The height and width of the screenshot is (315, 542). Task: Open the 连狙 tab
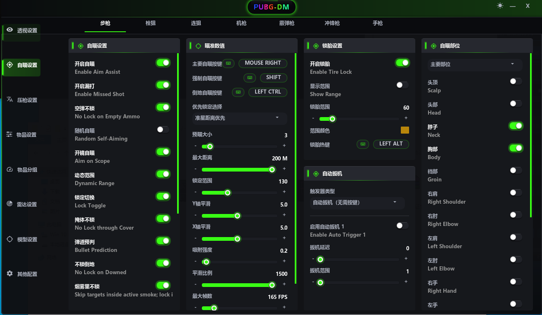coord(196,24)
